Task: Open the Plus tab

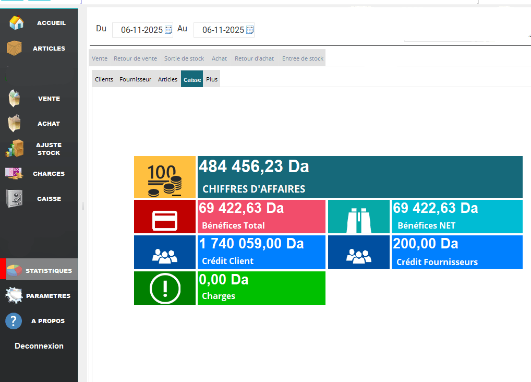Action: [211, 79]
